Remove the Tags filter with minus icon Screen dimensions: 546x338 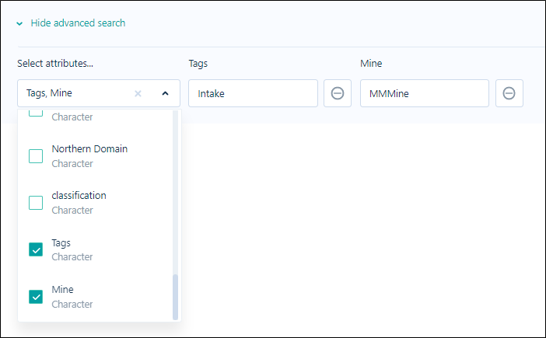(338, 93)
